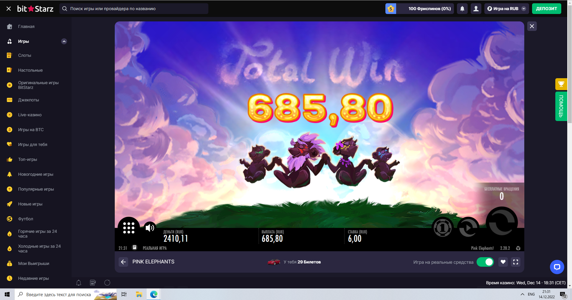Image resolution: width=572 pixels, height=300 pixels.
Task: Close the game window with the X button
Action: pyautogui.click(x=532, y=26)
